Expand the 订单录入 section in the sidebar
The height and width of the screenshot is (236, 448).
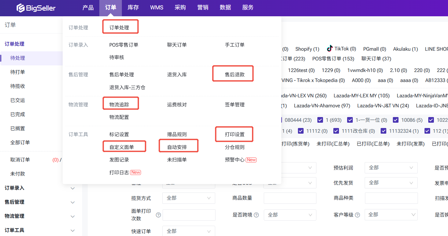pos(72,188)
